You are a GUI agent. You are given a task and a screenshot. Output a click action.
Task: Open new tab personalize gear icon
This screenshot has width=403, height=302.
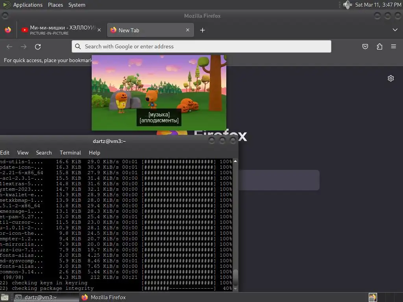391,78
